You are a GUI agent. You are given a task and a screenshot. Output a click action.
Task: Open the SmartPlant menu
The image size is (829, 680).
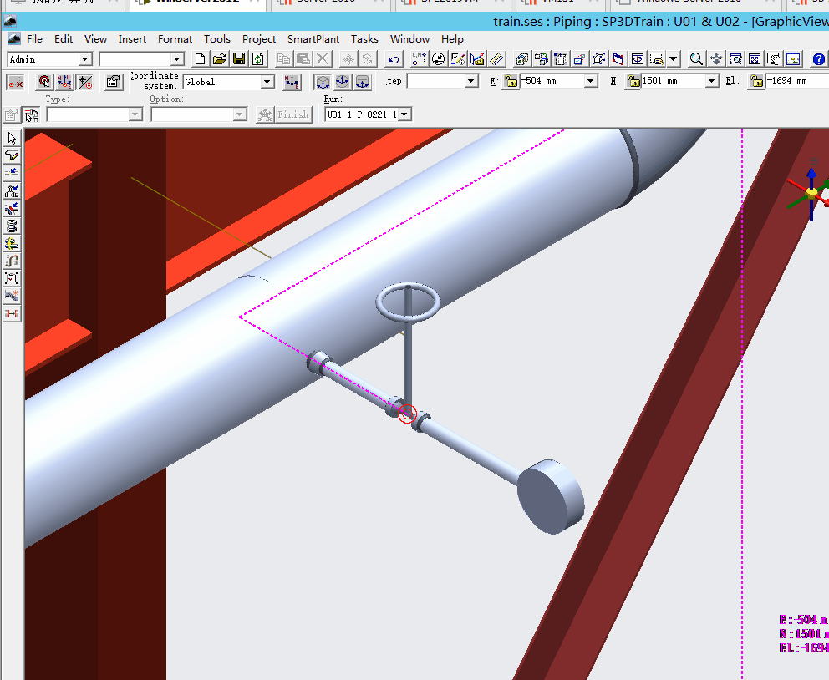(x=313, y=39)
